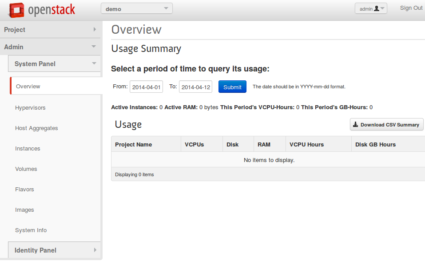Viewport: 425px width, 265px height.
Task: Navigate to Flavors page
Action: pos(24,190)
